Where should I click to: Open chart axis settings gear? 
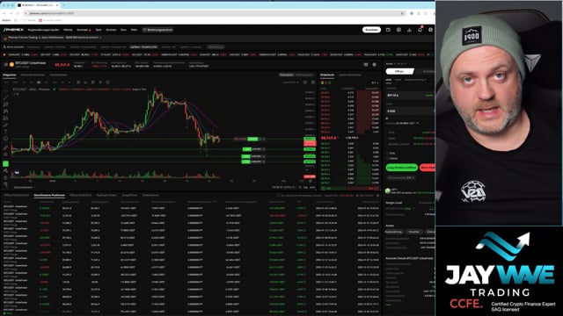coord(311,181)
